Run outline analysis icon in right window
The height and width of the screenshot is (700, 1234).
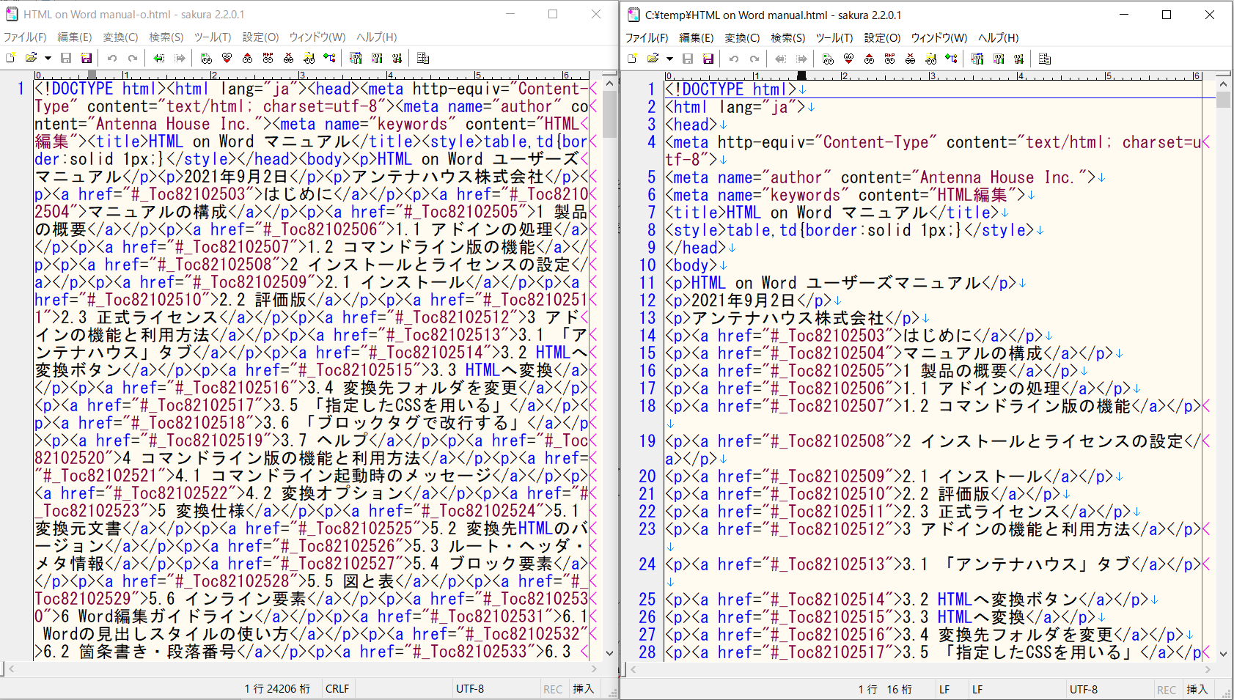pyautogui.click(x=951, y=59)
